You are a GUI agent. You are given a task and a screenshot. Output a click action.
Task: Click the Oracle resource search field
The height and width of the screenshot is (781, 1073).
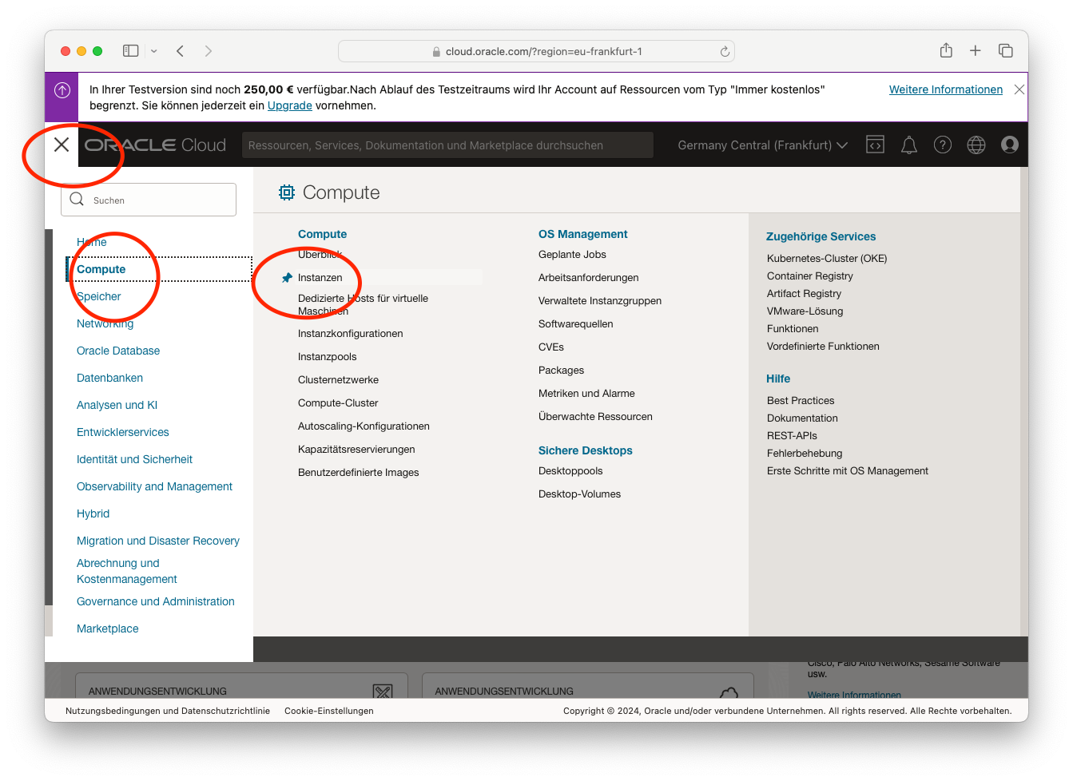click(x=447, y=145)
